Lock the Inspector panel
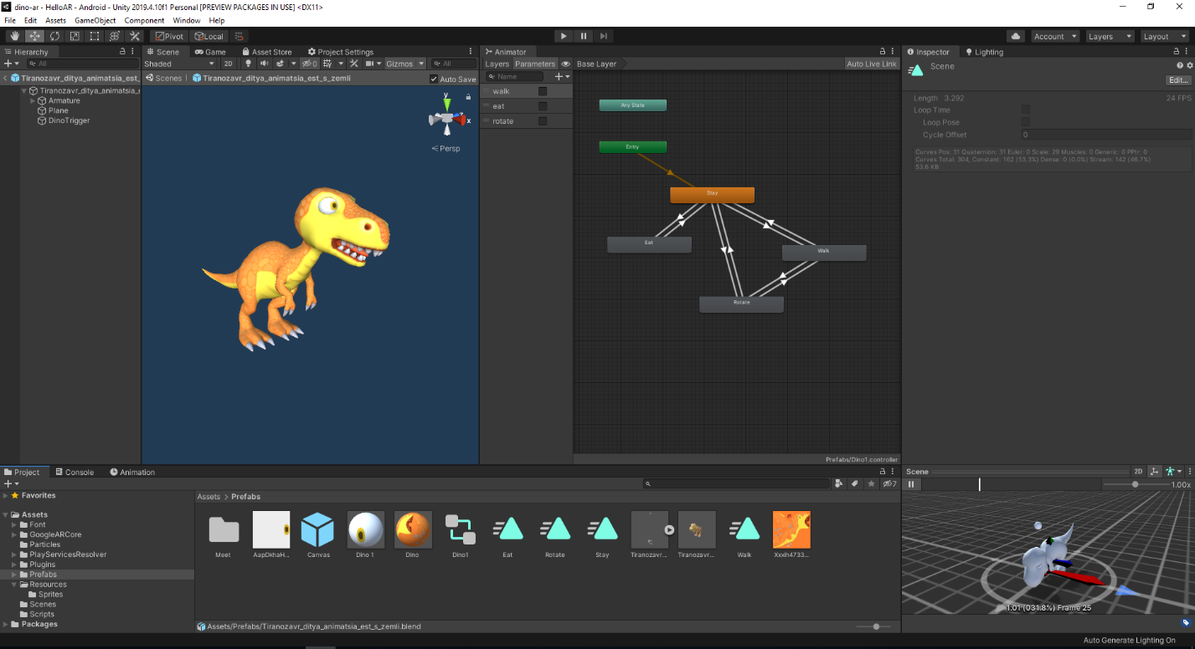Image resolution: width=1195 pixels, height=649 pixels. (1177, 52)
